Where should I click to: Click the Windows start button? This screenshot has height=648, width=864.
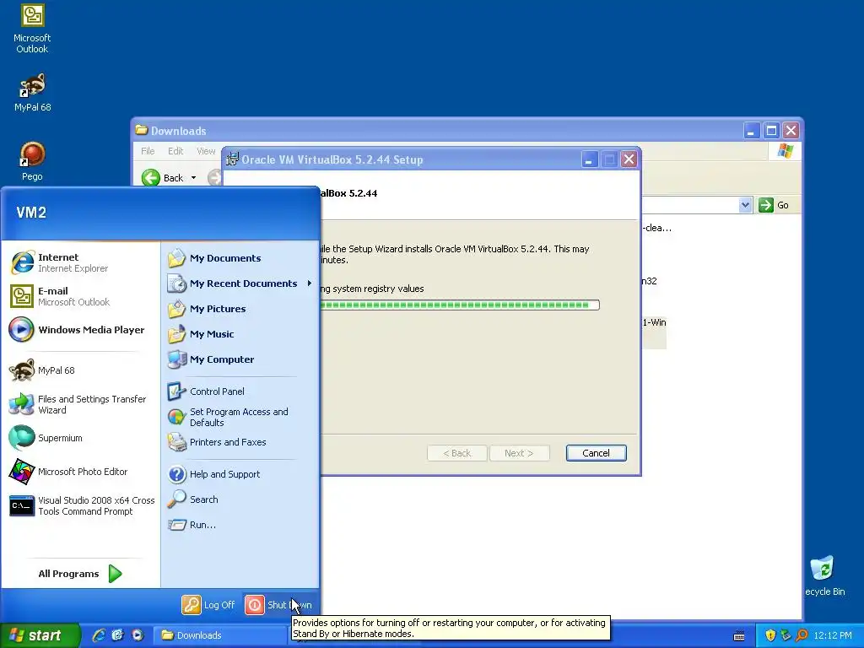point(40,635)
